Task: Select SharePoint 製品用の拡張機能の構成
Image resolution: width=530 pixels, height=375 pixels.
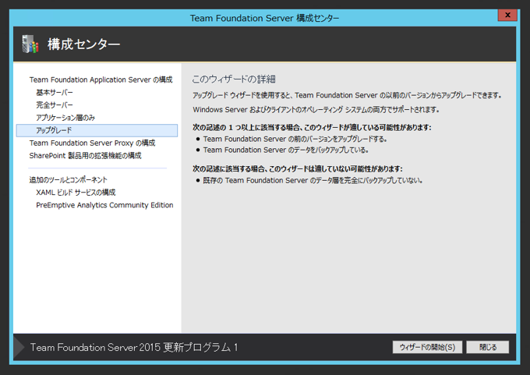Action: [x=85, y=156]
